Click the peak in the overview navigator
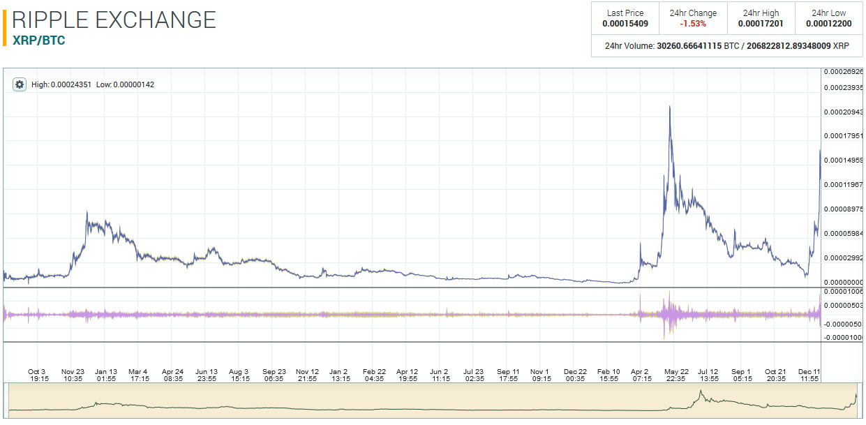The height and width of the screenshot is (425, 866). click(x=701, y=393)
